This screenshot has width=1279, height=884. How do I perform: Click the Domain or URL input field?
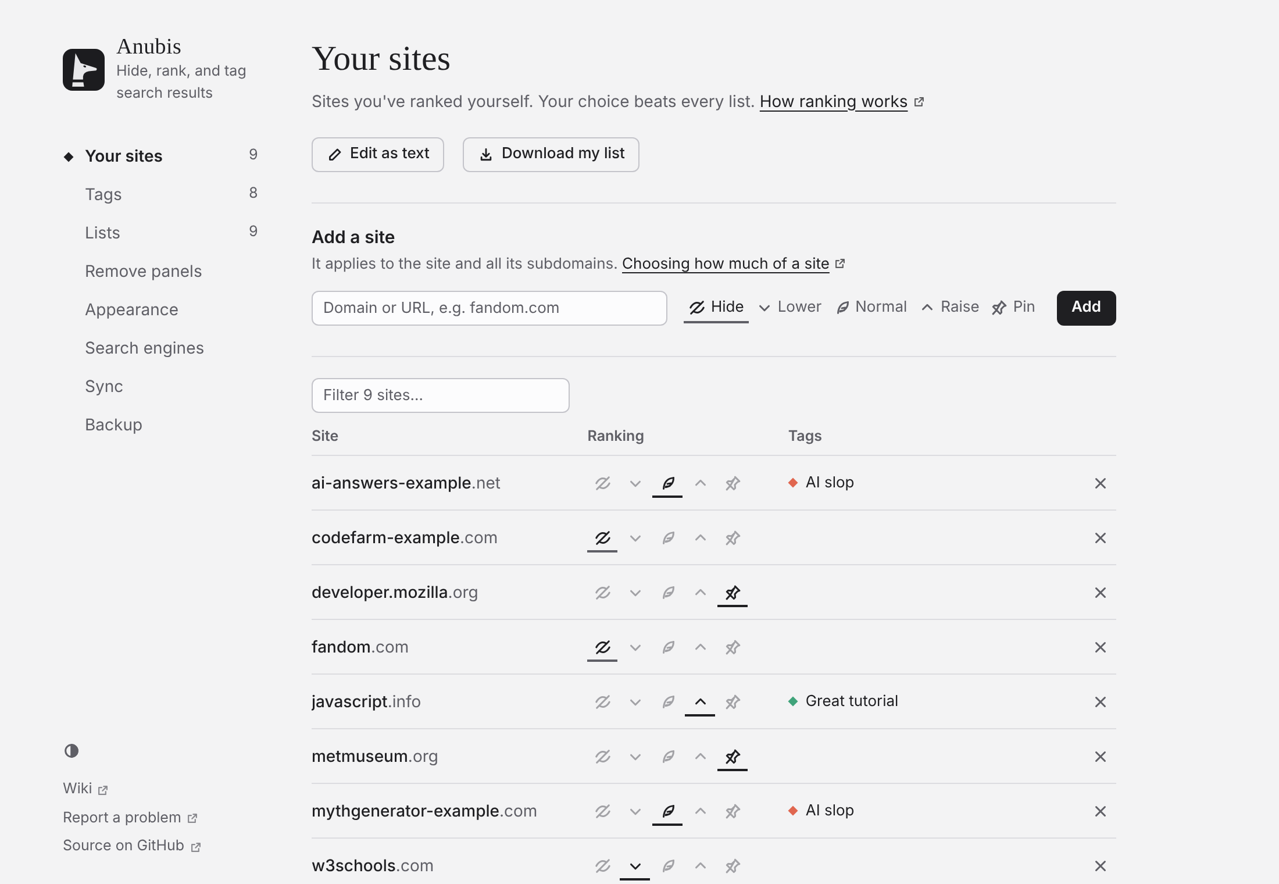click(490, 308)
